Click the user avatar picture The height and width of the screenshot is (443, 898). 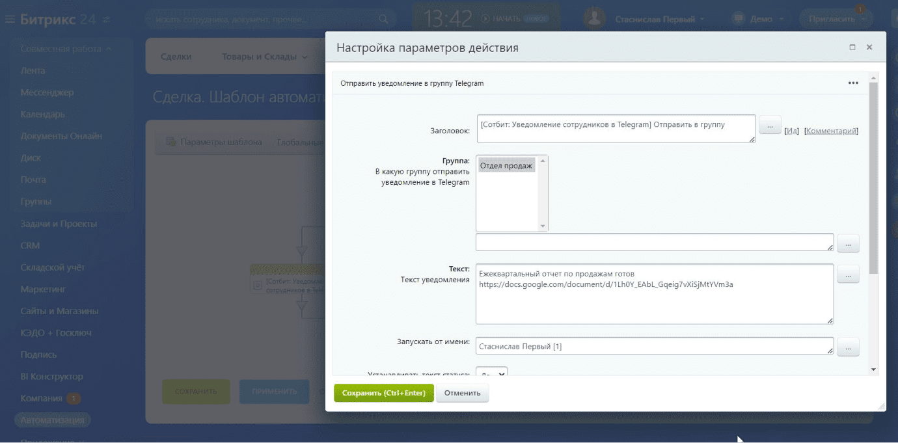(594, 19)
